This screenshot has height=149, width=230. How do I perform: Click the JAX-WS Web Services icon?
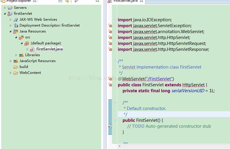coord(16,20)
